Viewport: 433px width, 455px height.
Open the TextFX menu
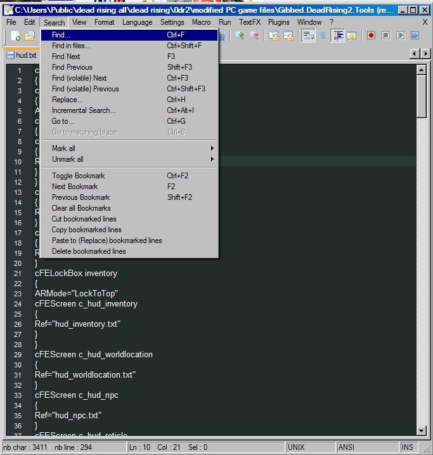[x=250, y=22]
